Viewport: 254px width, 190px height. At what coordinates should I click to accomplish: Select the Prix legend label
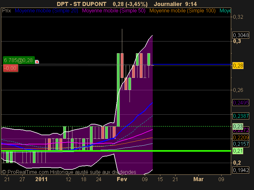click(x=6, y=11)
